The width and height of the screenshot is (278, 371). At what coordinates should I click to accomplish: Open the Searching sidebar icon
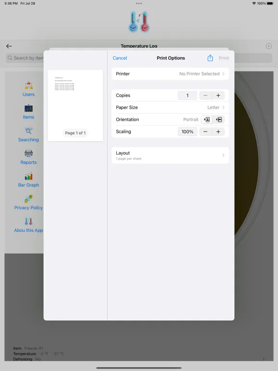(x=28, y=131)
